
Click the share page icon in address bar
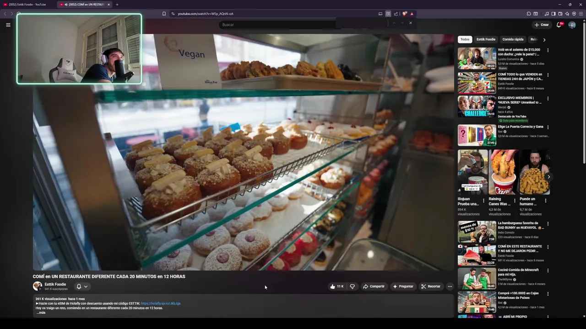(x=396, y=14)
